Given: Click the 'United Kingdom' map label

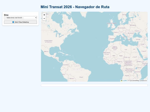Looking at the screenshot, I should click(x=112, y=23).
